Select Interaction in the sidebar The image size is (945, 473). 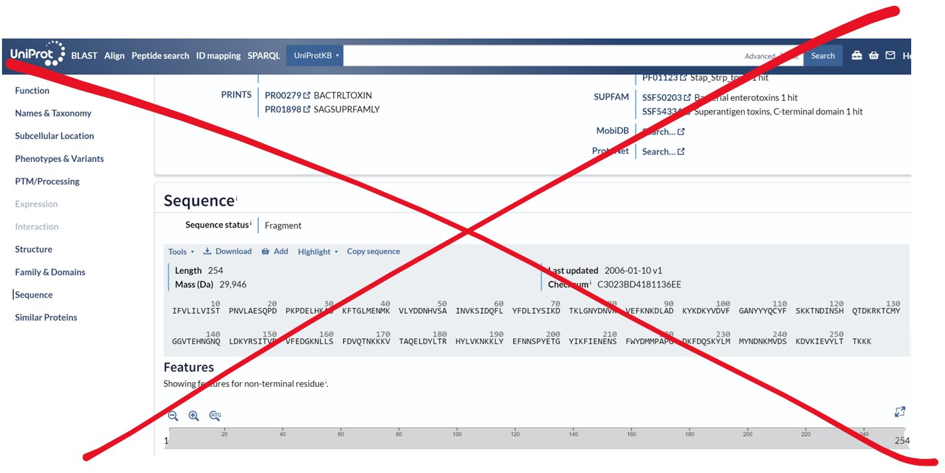pyautogui.click(x=36, y=227)
